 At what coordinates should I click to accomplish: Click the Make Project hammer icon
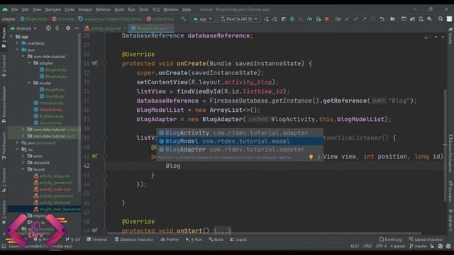click(184, 19)
